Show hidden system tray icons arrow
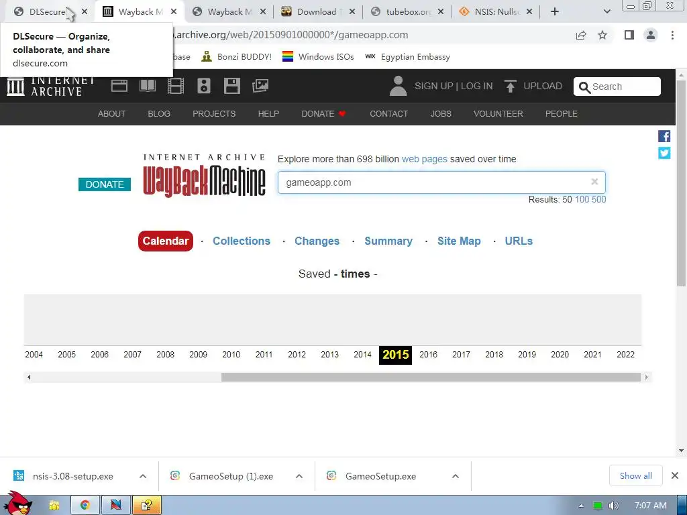687x515 pixels. click(x=582, y=506)
